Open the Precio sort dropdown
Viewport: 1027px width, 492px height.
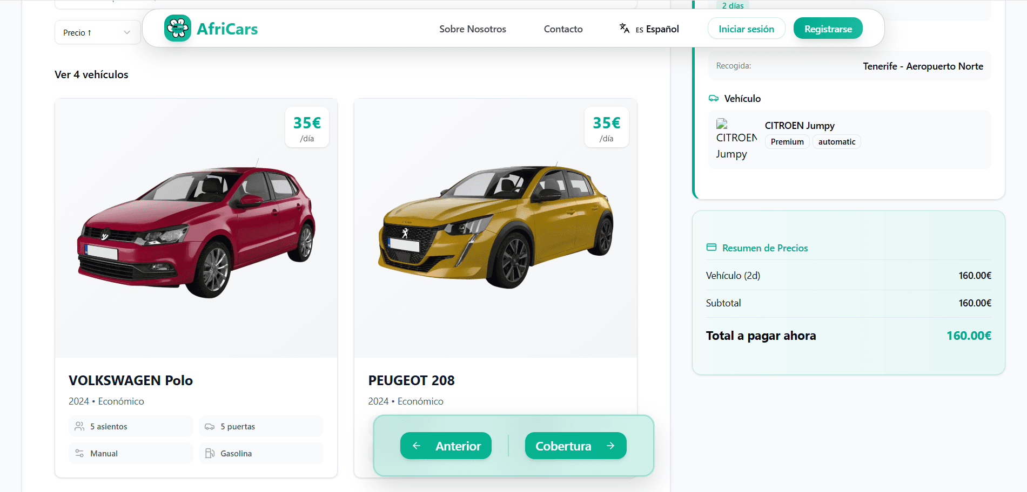pyautogui.click(x=97, y=32)
